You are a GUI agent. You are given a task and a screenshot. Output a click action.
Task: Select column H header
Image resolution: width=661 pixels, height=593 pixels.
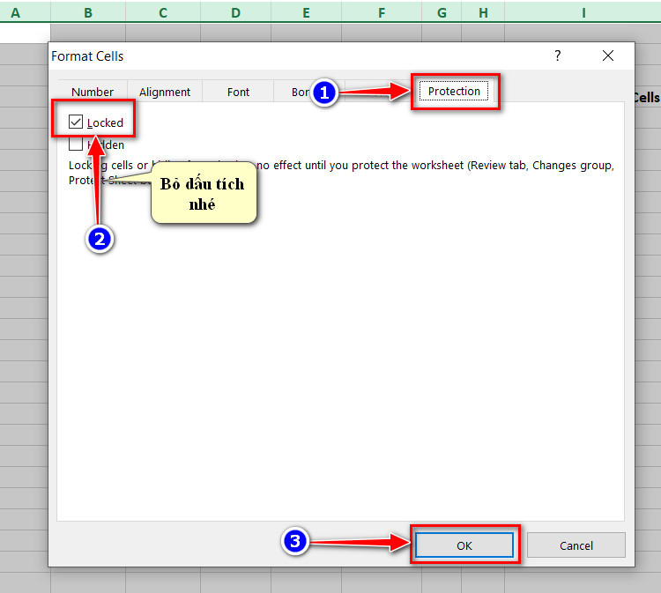click(483, 12)
